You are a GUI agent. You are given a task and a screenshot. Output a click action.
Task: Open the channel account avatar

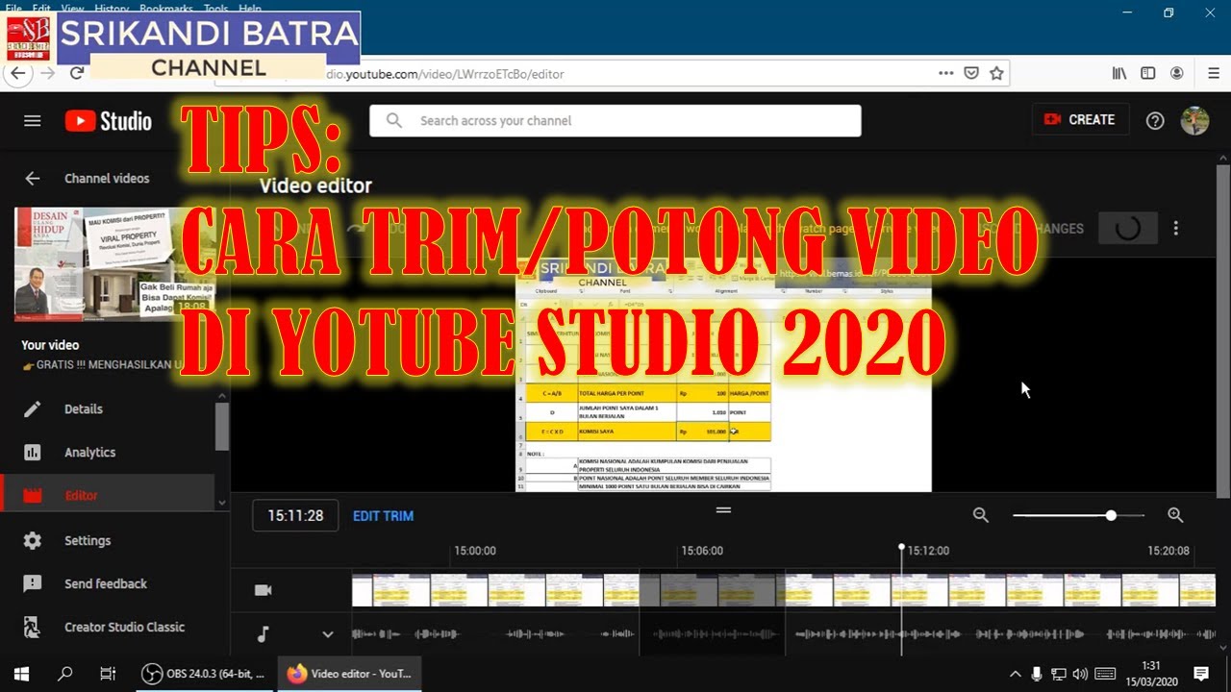click(x=1194, y=120)
